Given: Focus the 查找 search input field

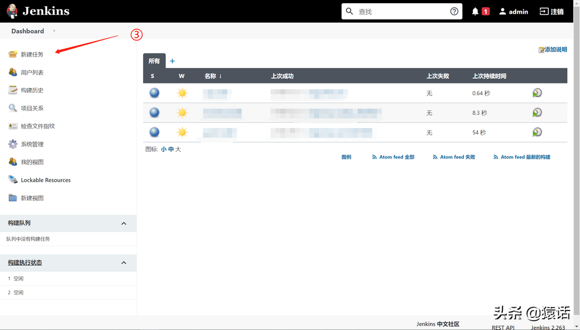Looking at the screenshot, I should click(401, 12).
